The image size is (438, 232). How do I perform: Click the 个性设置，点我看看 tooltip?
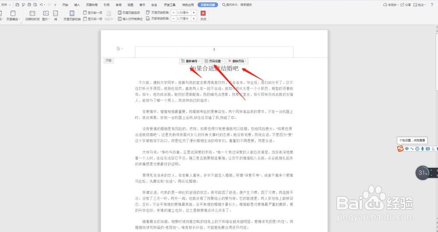pyautogui.click(x=412, y=140)
